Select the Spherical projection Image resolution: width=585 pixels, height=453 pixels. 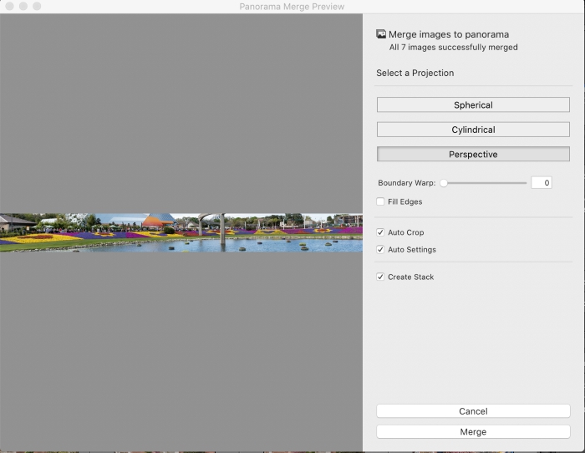pyautogui.click(x=473, y=104)
